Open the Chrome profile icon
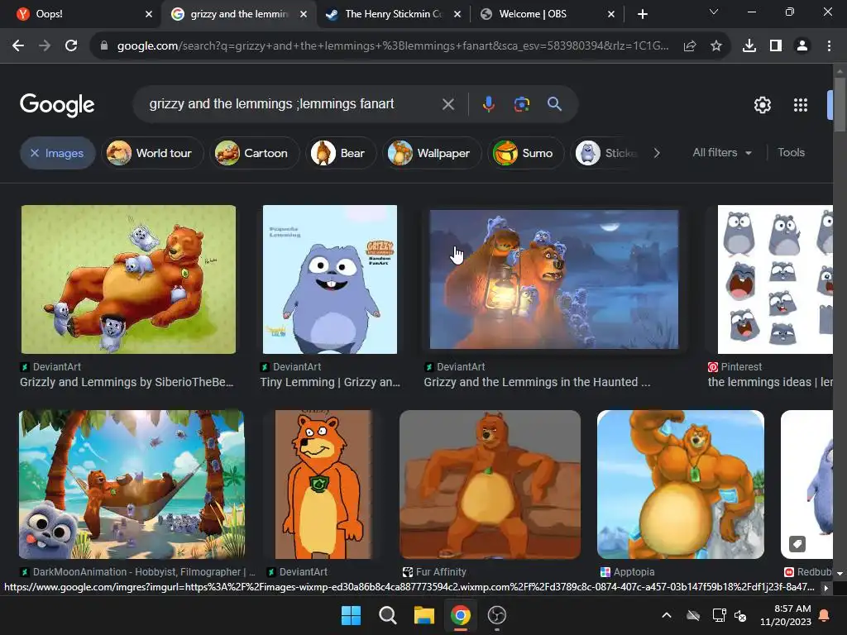 [802, 46]
